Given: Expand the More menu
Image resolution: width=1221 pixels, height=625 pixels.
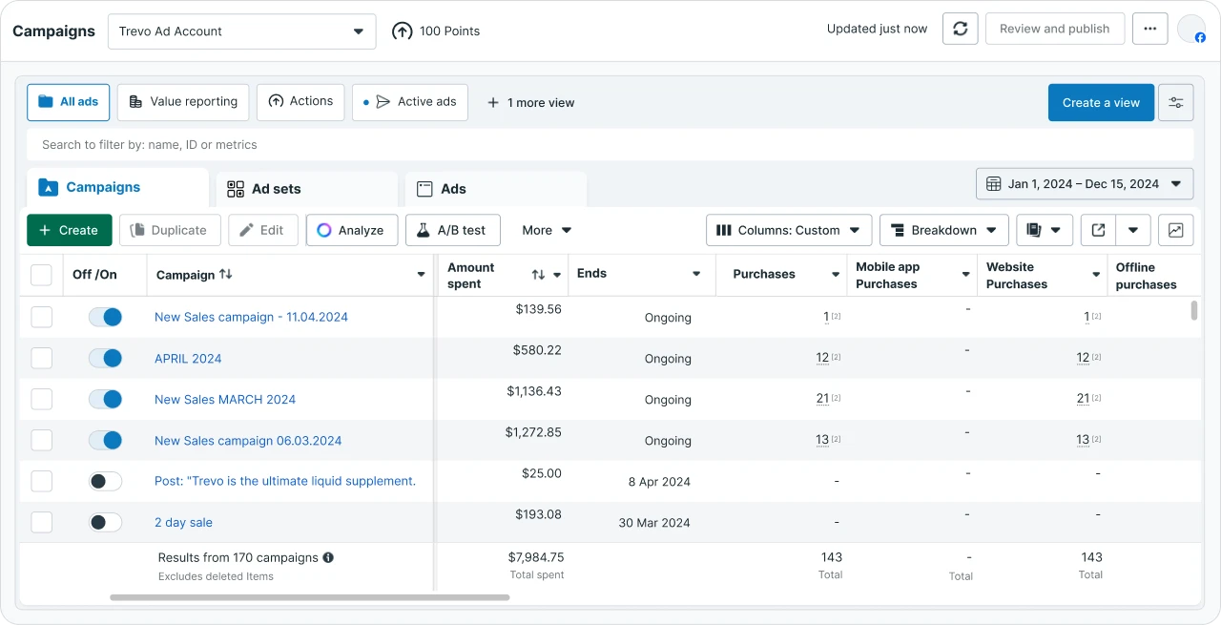Looking at the screenshot, I should (x=547, y=230).
